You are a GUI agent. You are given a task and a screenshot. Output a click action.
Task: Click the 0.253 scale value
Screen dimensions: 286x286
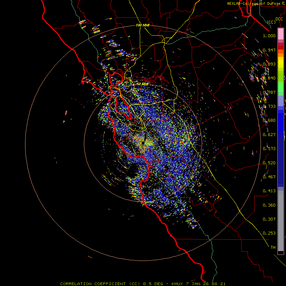269,233
